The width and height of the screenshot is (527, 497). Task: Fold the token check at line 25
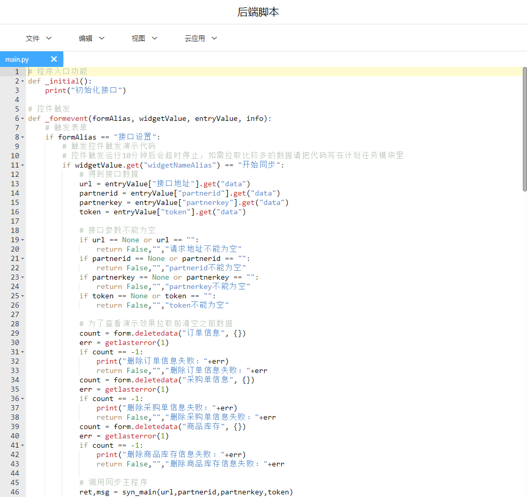click(x=23, y=296)
